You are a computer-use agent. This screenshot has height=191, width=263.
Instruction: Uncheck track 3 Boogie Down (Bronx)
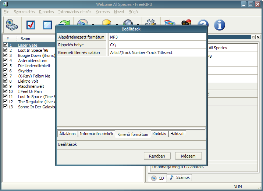tap(6, 55)
